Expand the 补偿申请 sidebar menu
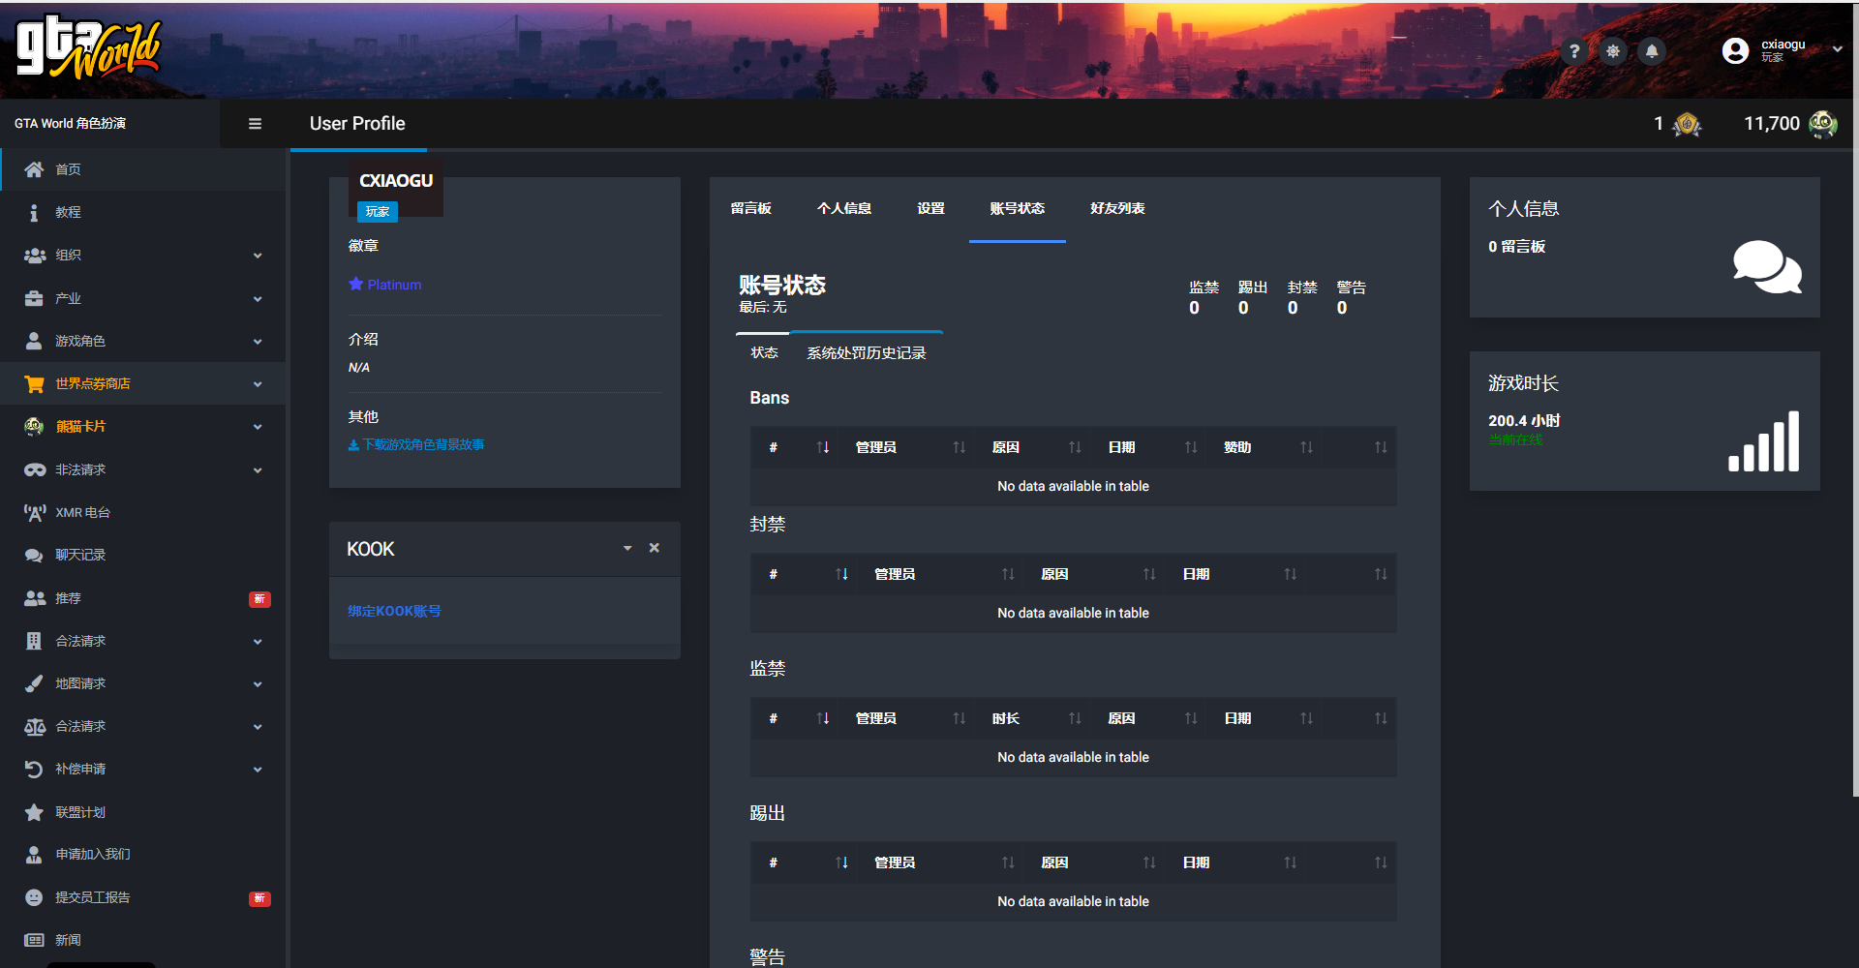 tap(258, 770)
